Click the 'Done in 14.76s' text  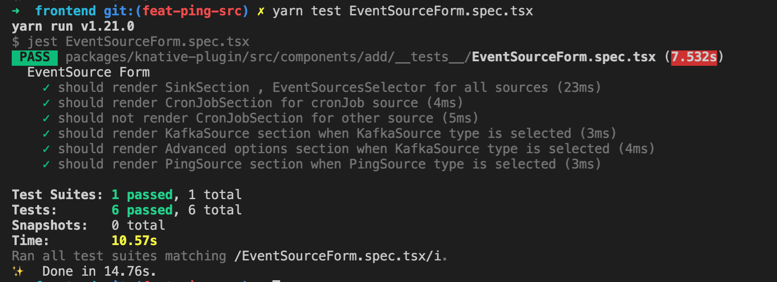[x=99, y=271]
